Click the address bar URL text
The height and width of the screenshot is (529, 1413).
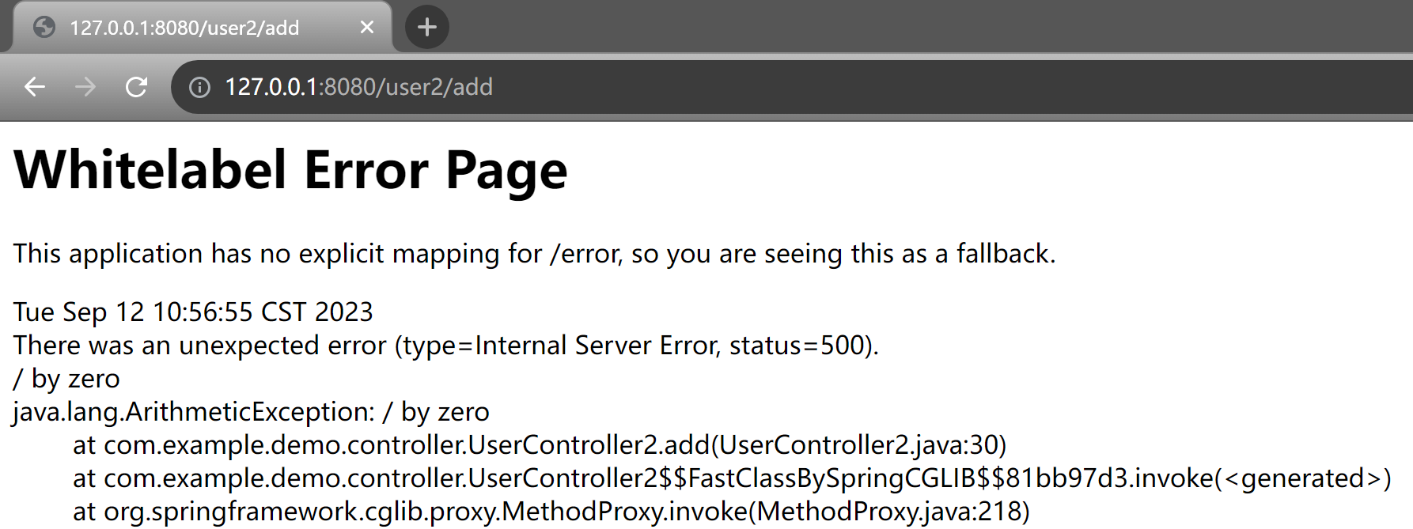point(358,87)
